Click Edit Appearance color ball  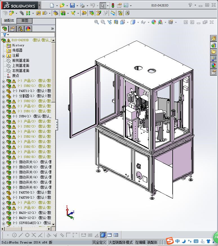point(154,22)
